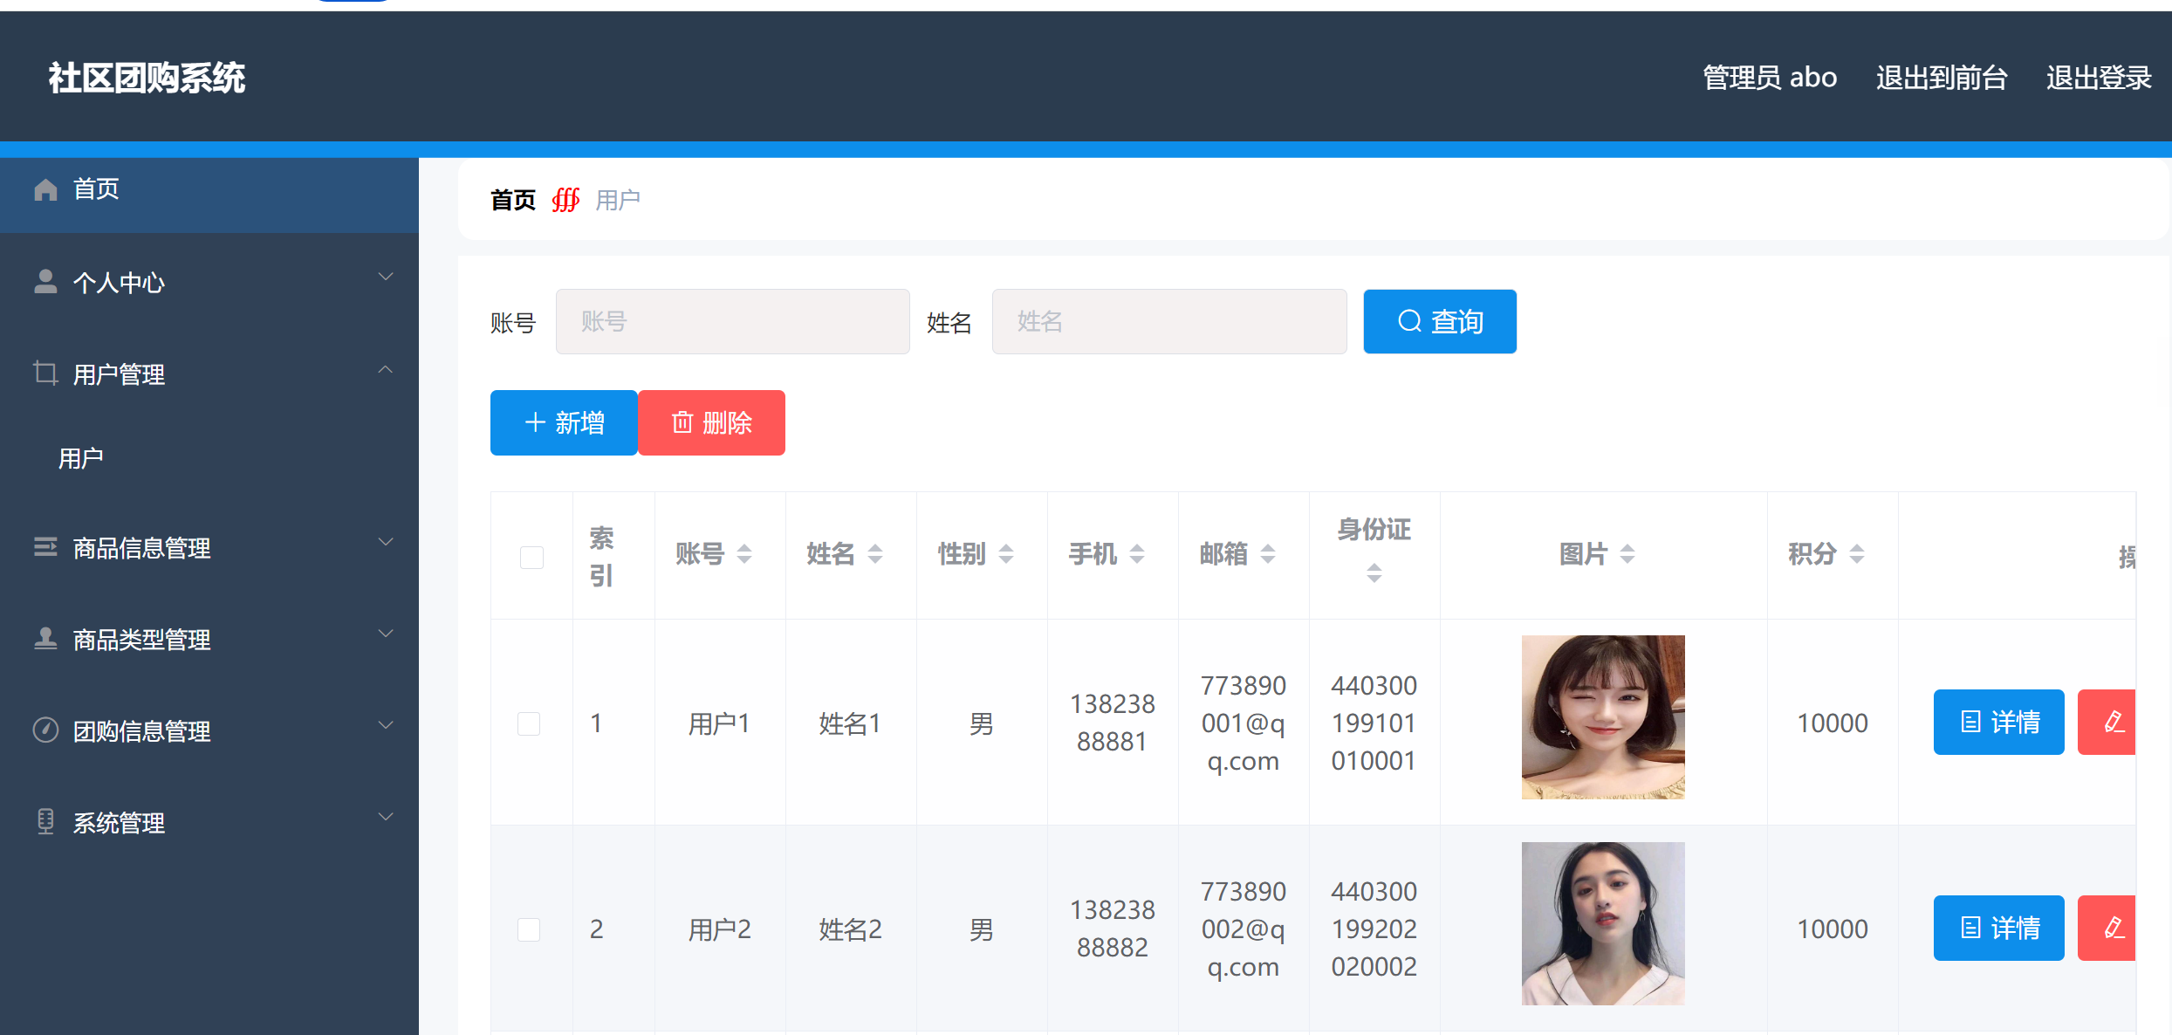Click 退出到前台 in the top bar
The image size is (2172, 1035).
pyautogui.click(x=1940, y=78)
